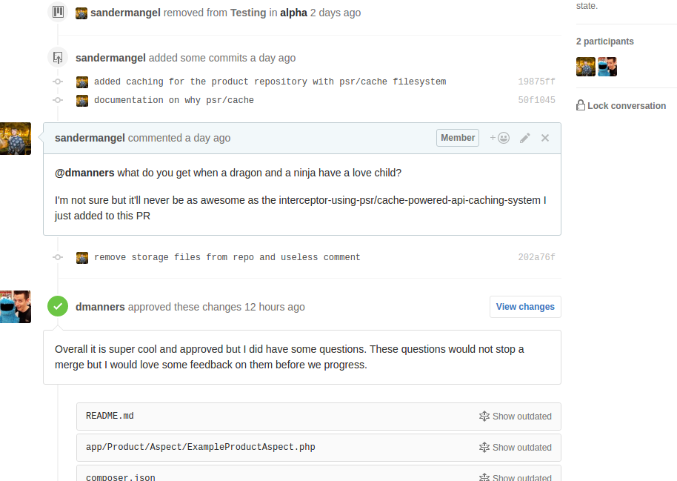
Task: Click the green approved checkmark icon
Action: coord(58,306)
